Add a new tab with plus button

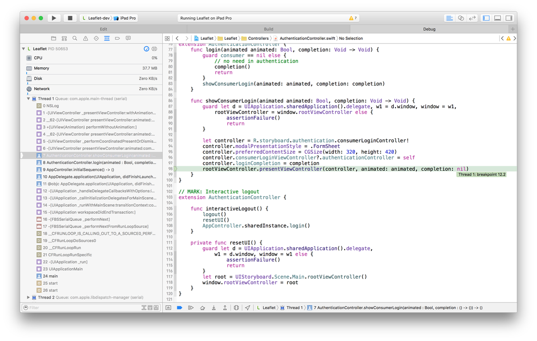pos(513,29)
